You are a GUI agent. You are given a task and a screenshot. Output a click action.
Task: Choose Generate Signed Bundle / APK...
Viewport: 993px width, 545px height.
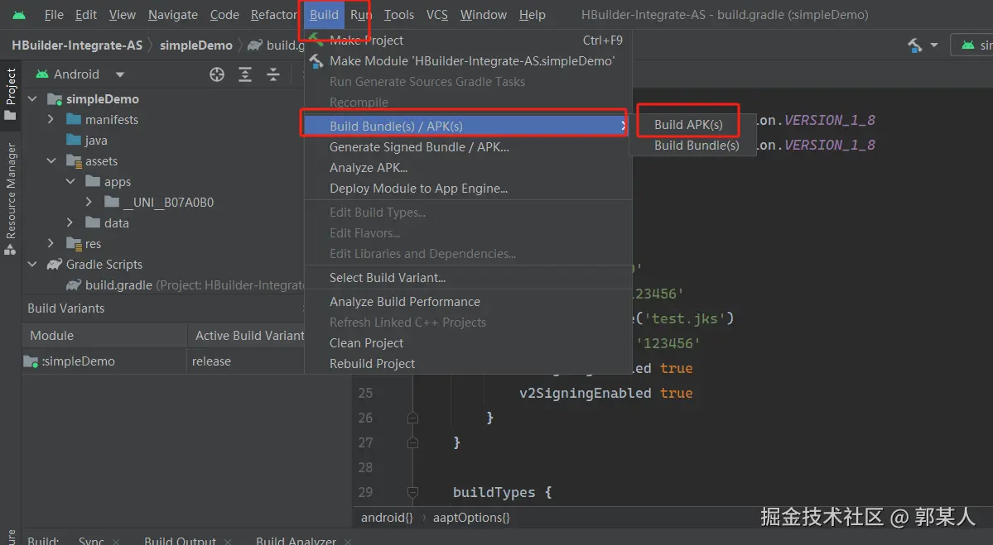468,147
